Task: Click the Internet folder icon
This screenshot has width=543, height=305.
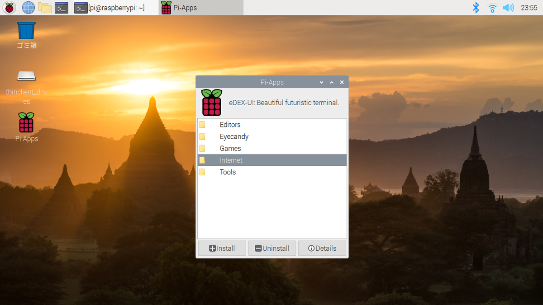Action: 202,160
